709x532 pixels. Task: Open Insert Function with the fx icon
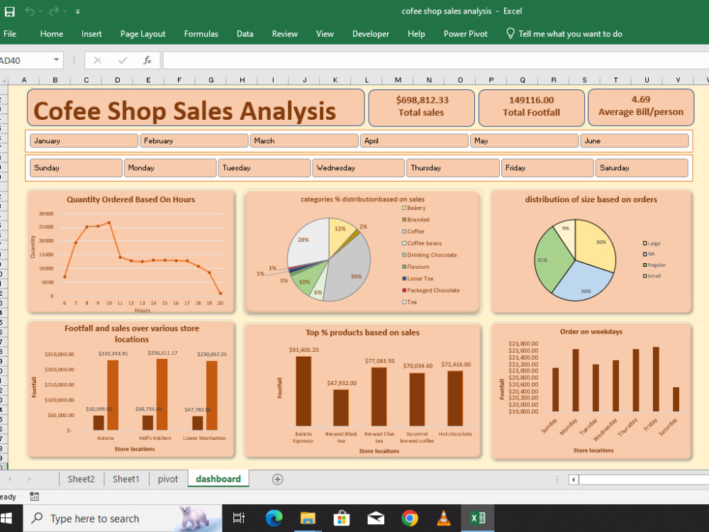pos(147,61)
